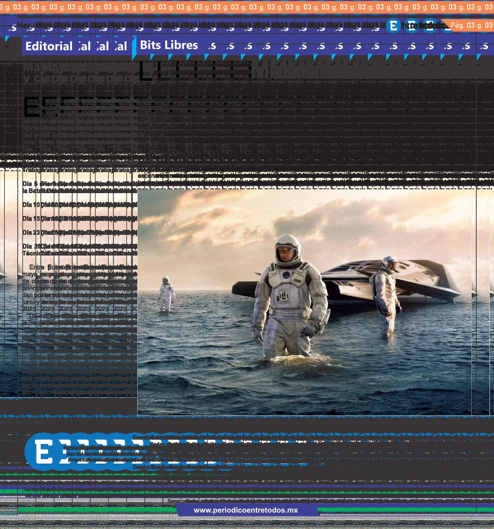This screenshot has height=529, width=494.
Task: Click the "Editorial" section heading
Action: [49, 46]
